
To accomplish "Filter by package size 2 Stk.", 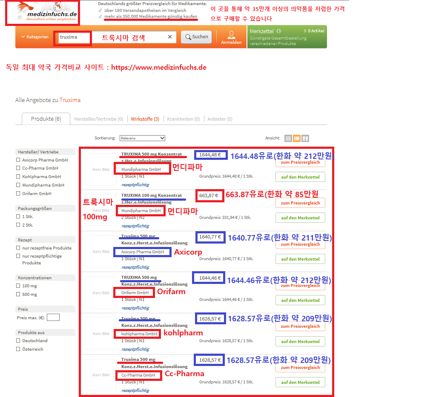I will [x=18, y=225].
